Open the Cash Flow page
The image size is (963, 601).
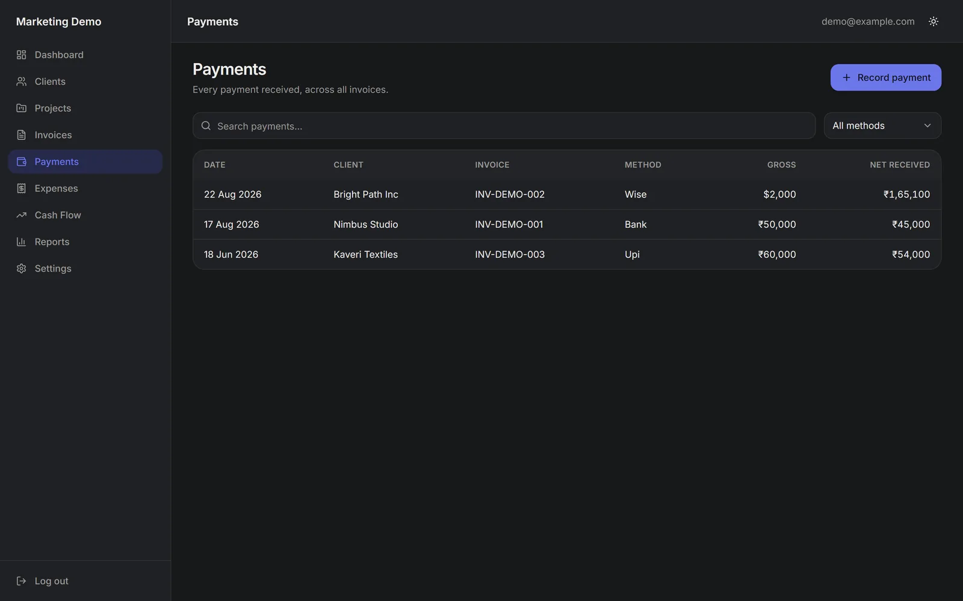(85, 215)
